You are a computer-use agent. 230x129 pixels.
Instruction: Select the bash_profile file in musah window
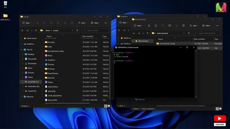52,100
